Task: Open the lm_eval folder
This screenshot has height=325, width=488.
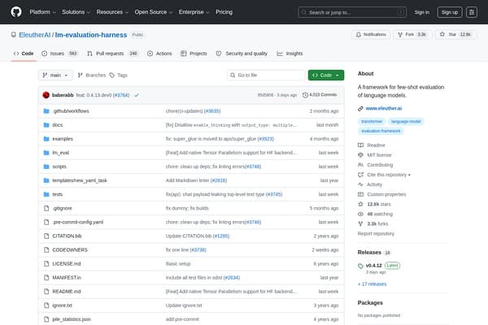Action: point(61,153)
